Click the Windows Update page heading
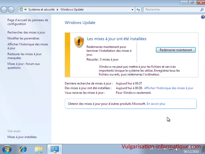 point(80,22)
